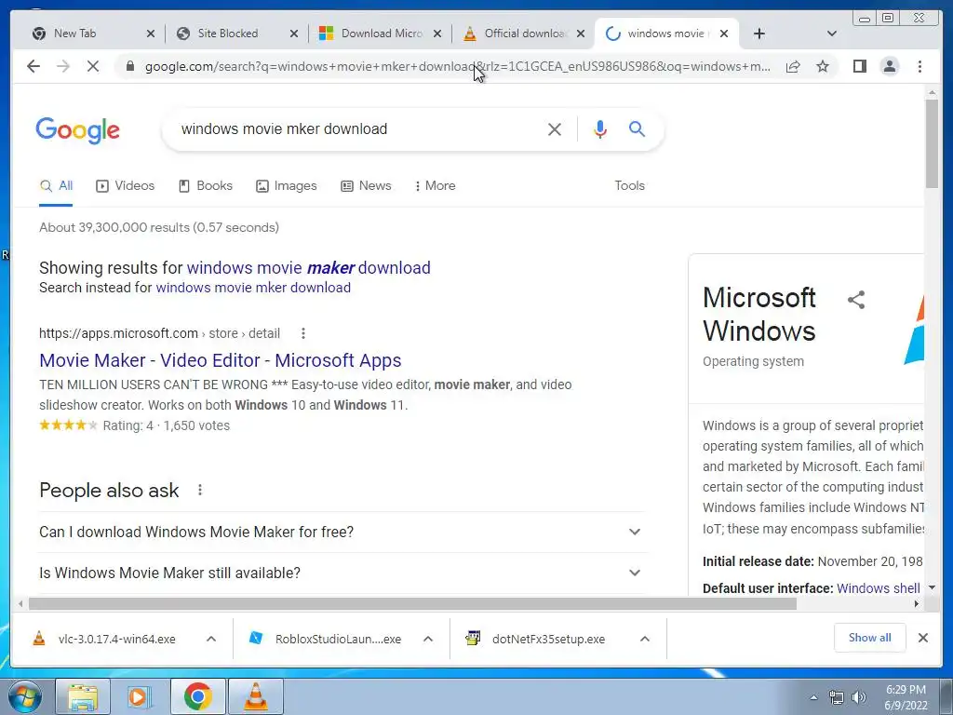Open vlc-3.0.17.4-win64.exe download options arrow

click(x=211, y=639)
